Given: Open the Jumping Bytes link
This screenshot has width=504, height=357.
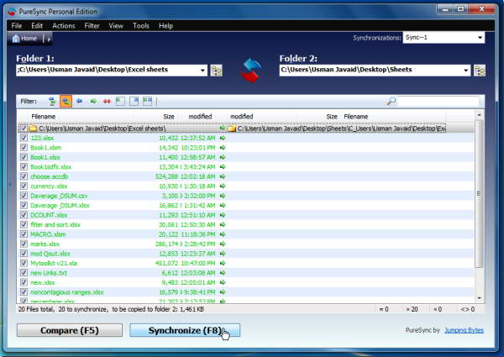Looking at the screenshot, I should coord(464,330).
